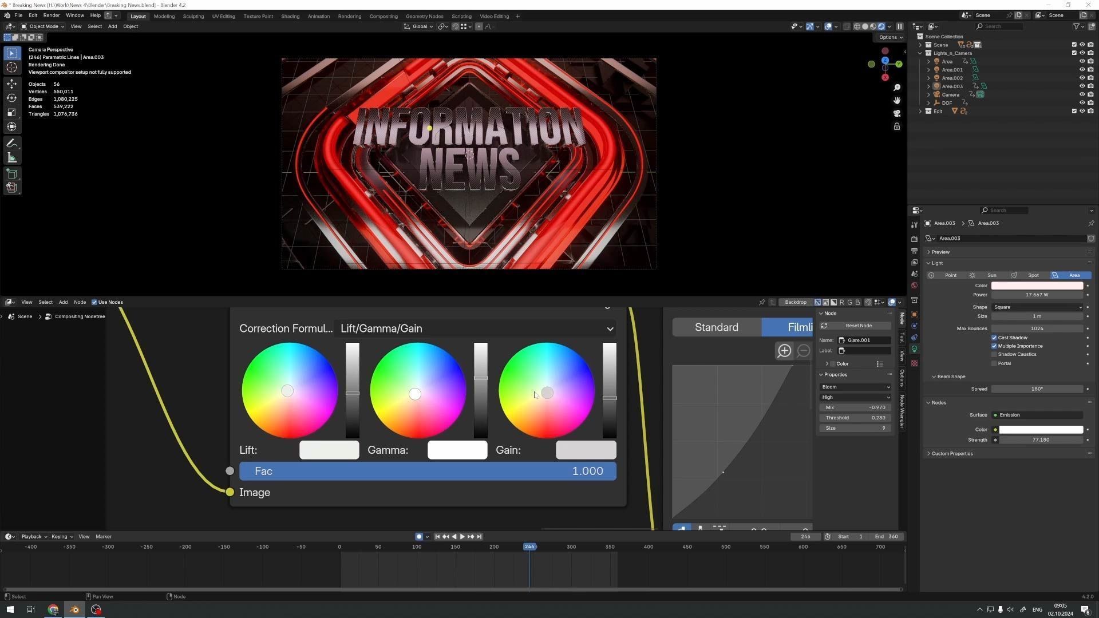Select the Rotate tool
Viewport: 1099px width, 618px height.
coord(11,98)
